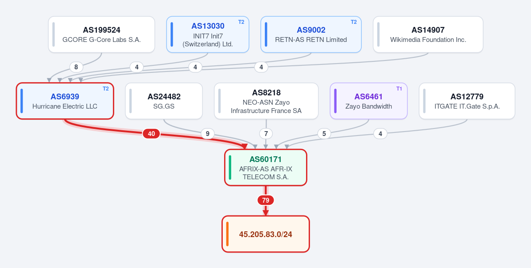Click the T2 badge on AS6939
This screenshot has height=268, width=531.
point(106,89)
